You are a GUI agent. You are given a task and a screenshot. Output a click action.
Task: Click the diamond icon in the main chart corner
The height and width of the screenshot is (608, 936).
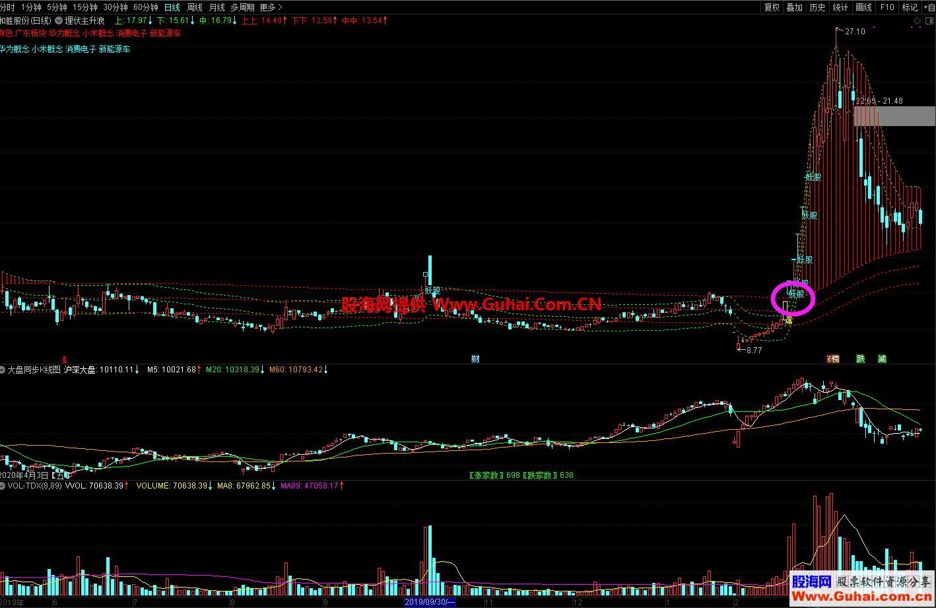click(x=917, y=21)
